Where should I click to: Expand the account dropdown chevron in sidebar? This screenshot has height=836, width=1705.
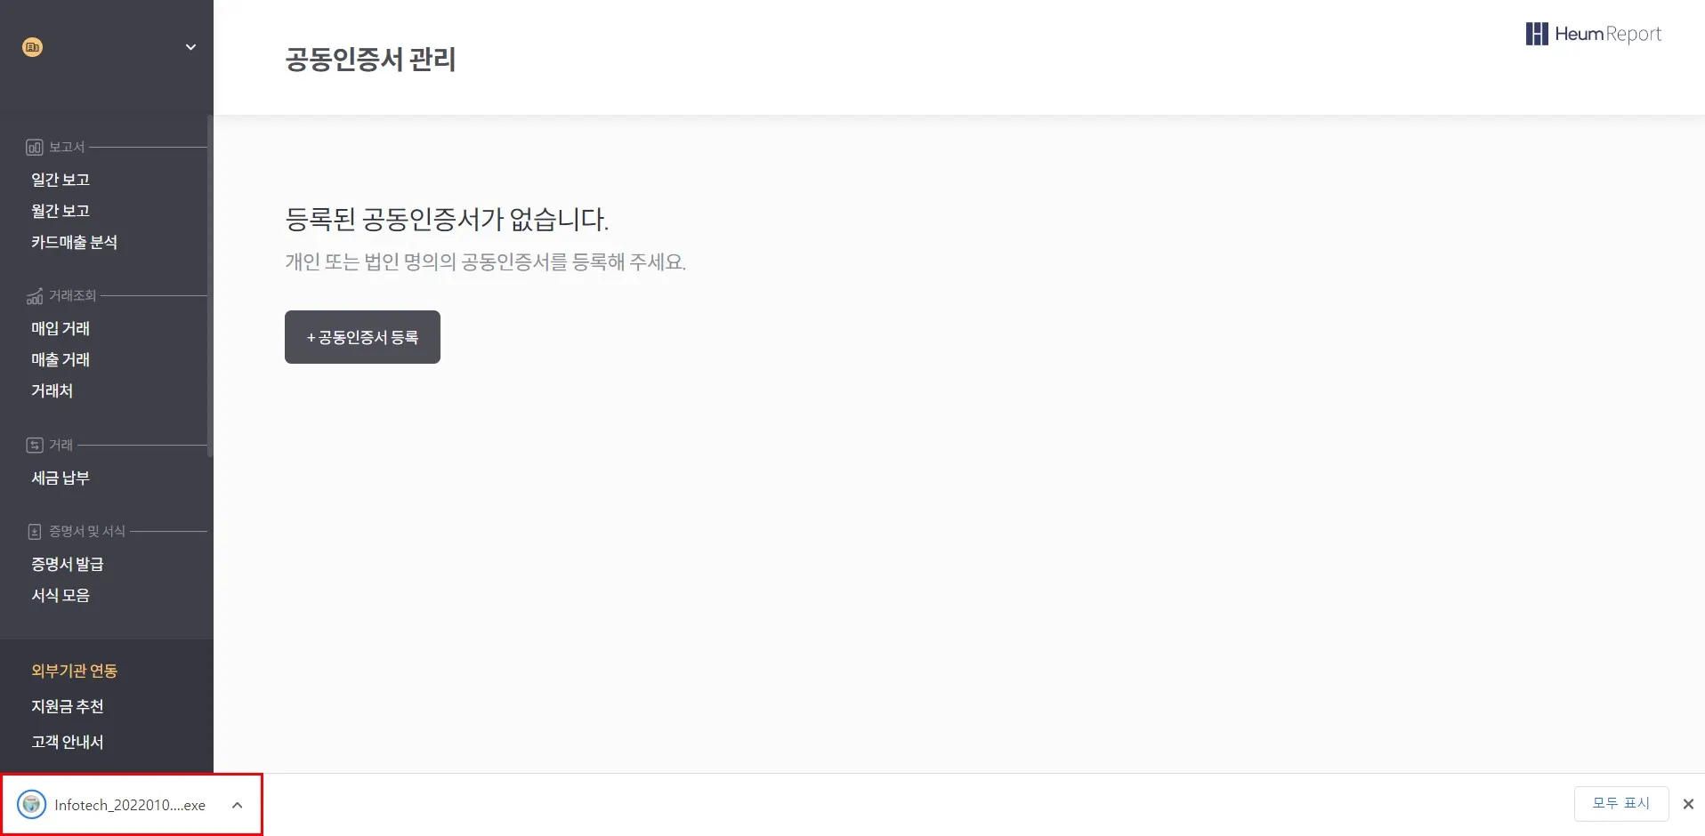(x=190, y=47)
